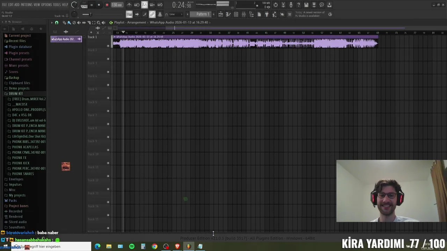Image resolution: width=447 pixels, height=251 pixels.
Task: Toggle the link/multilink controllers button
Action: click(152, 14)
